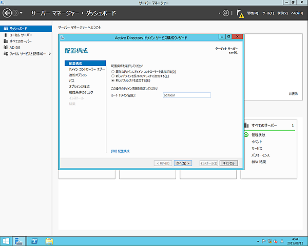
Task: Click Server Manager title bar app icon
Action: (3, 3)
